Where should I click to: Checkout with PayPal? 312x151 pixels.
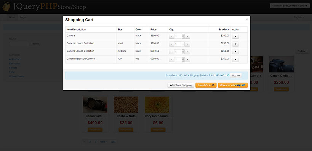233,85
